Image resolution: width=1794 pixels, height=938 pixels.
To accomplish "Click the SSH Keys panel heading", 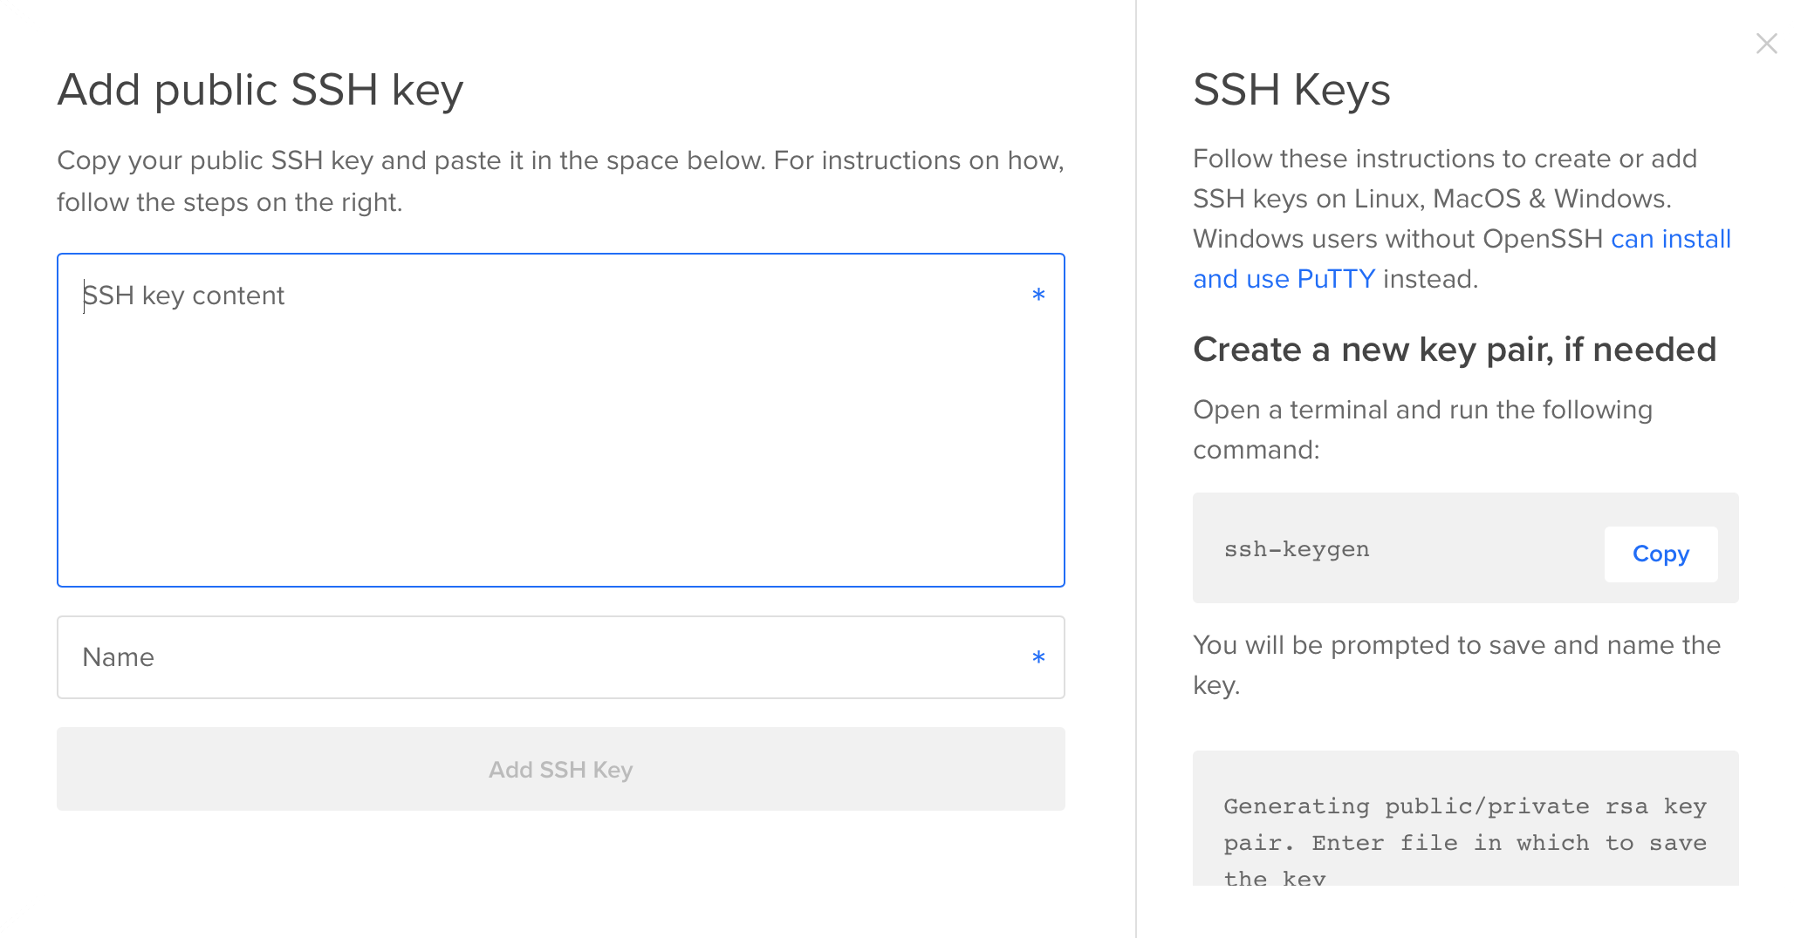I will coord(1292,90).
